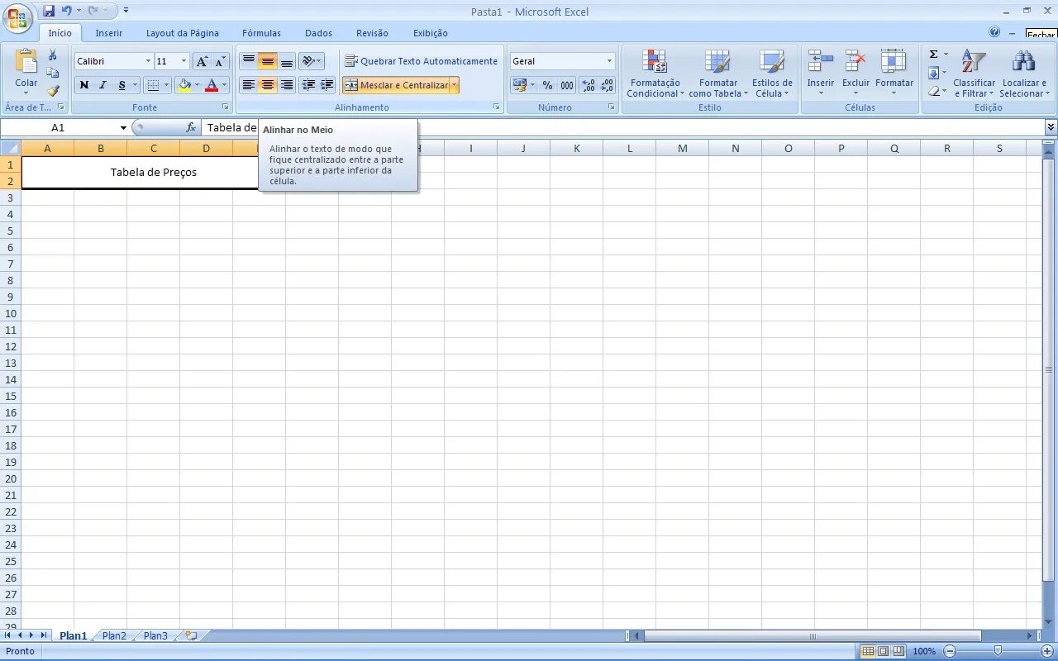Image resolution: width=1058 pixels, height=661 pixels.
Task: Click the Clear eraser icon
Action: (x=933, y=91)
